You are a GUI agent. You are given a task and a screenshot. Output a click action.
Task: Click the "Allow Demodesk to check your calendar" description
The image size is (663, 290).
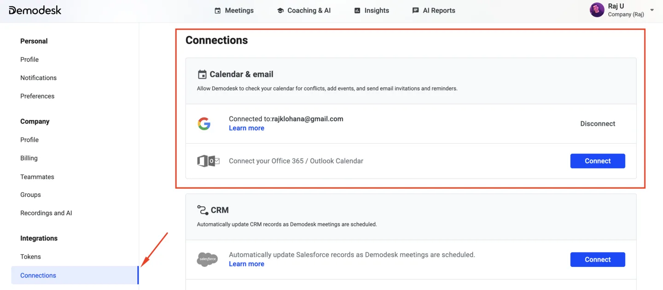tap(327, 88)
